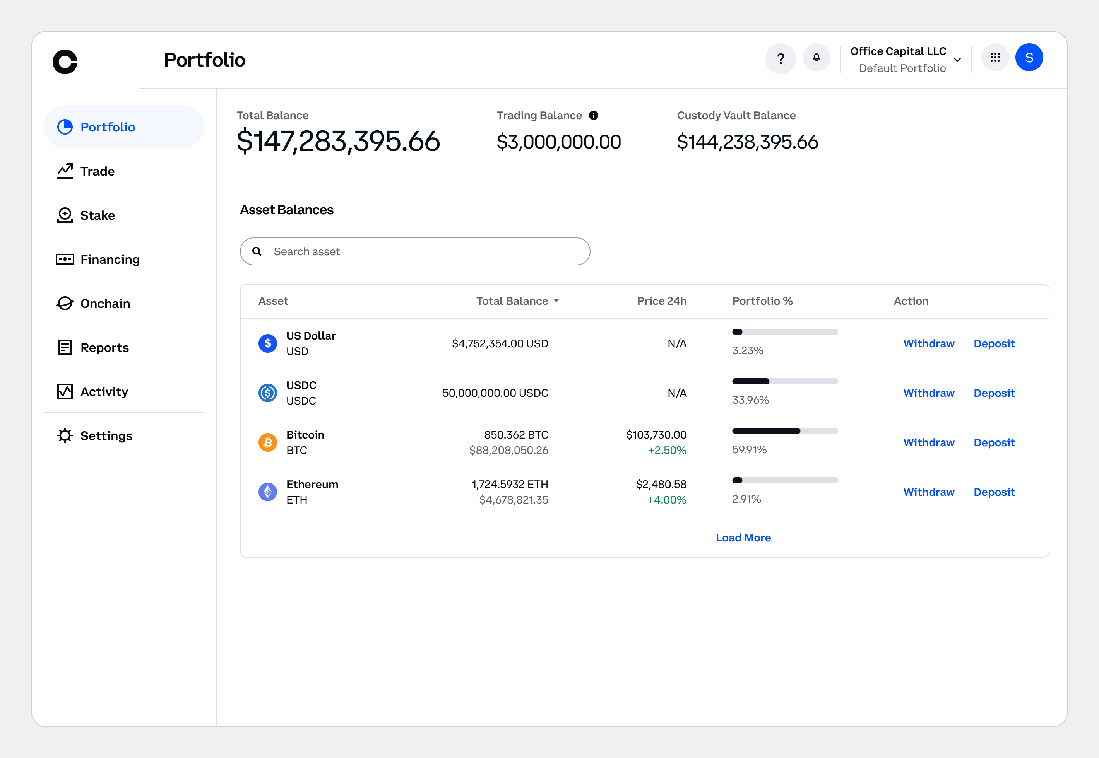Withdraw from the USDC balance
The height and width of the screenshot is (758, 1099).
[x=928, y=393]
